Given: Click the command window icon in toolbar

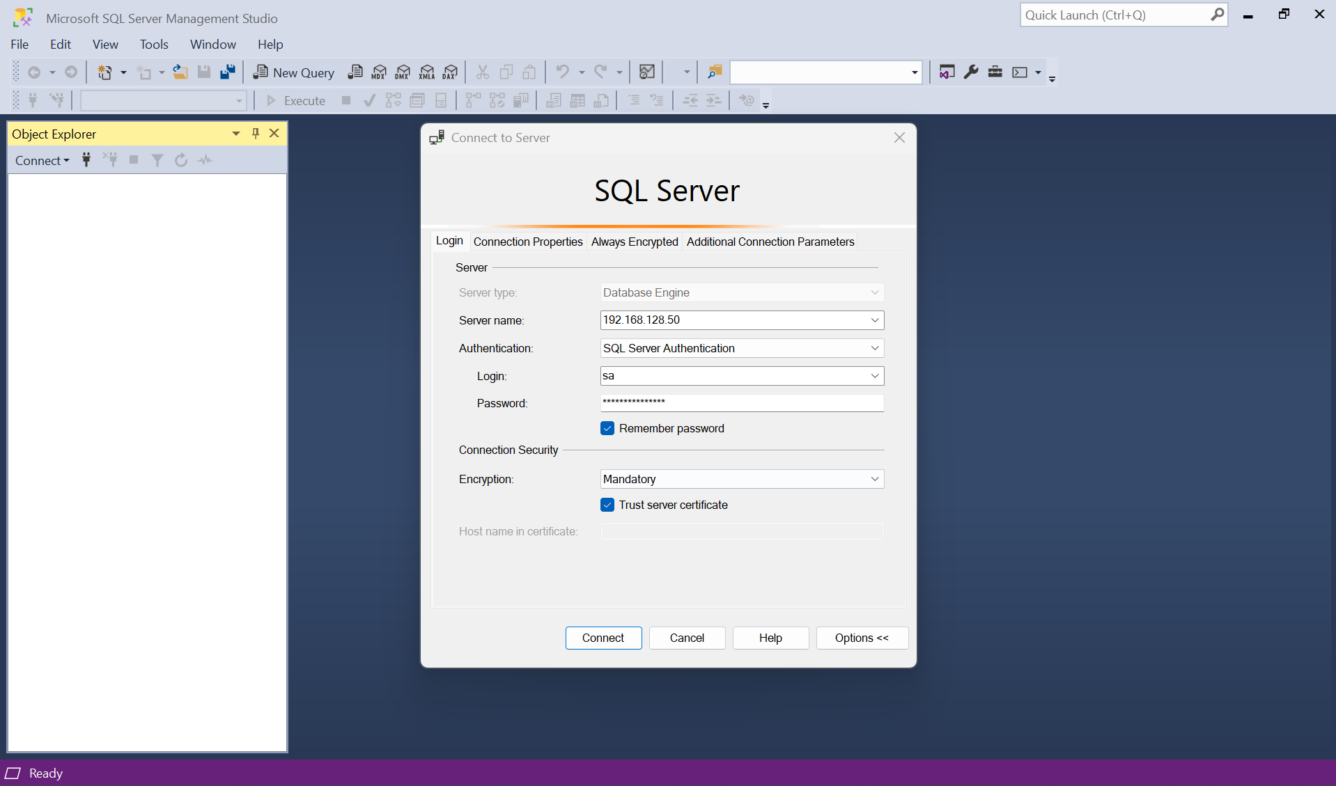Looking at the screenshot, I should 1020,72.
